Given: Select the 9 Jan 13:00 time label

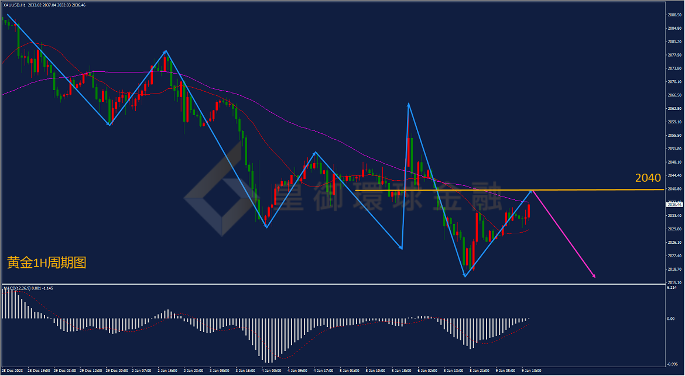Looking at the screenshot, I should pos(531,370).
